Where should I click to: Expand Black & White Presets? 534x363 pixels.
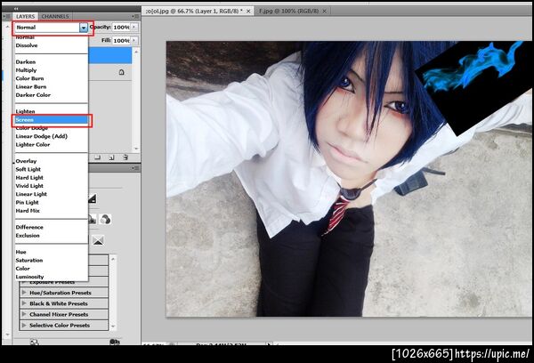(x=24, y=303)
